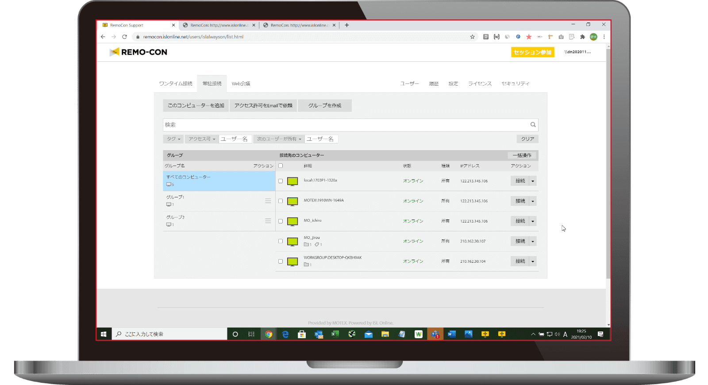
Task: Open the Chrome three-dot menu
Action: click(x=604, y=37)
